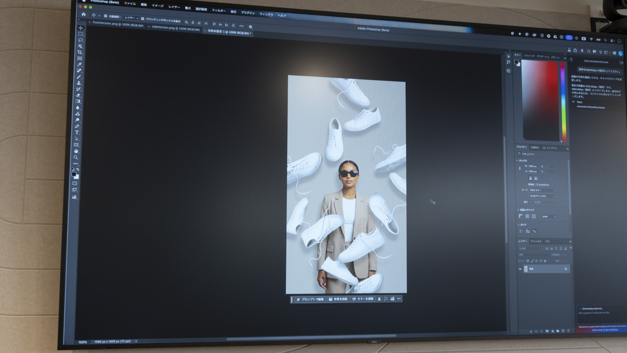Open contextual task bar more options
Image resolution: width=627 pixels, height=353 pixels.
[399, 299]
